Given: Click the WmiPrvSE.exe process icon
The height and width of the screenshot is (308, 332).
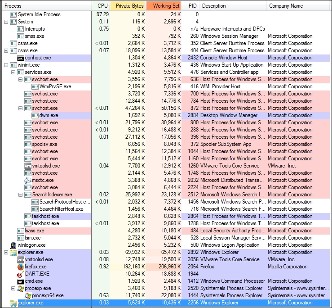Looking at the screenshot, I should pyautogui.click(x=35, y=86).
